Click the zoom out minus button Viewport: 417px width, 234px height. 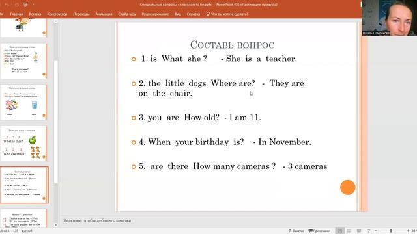click(375, 231)
